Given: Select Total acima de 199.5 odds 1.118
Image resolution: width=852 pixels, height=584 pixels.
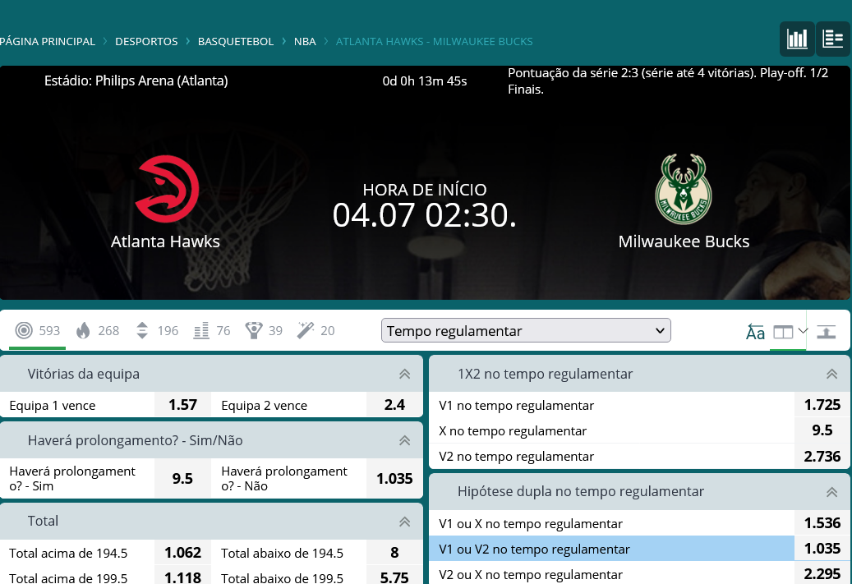Looking at the screenshot, I should click(x=182, y=576).
